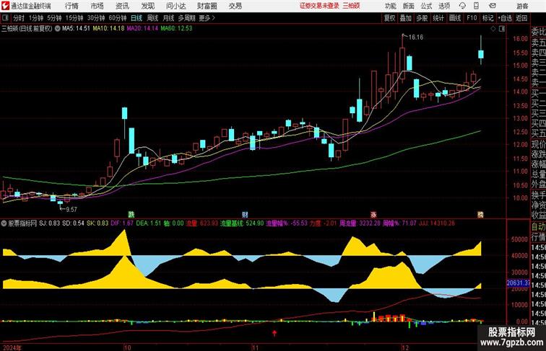Switch to 分时 period tab
The image size is (546, 351).
(19, 18)
